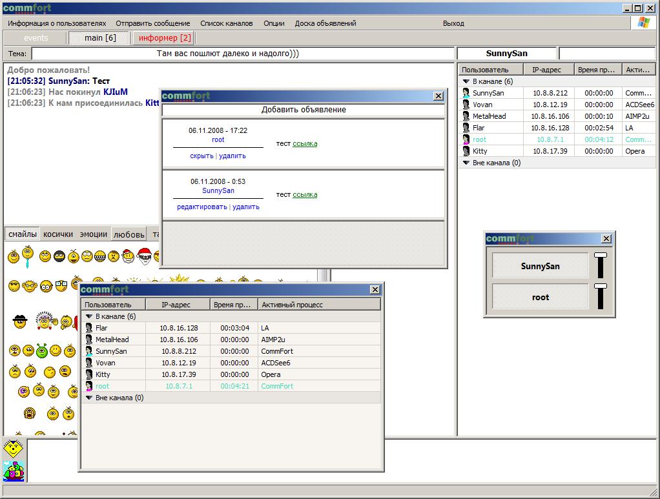The image size is (660, 499).
Task: Toggle the root button in the small panel
Action: [541, 297]
